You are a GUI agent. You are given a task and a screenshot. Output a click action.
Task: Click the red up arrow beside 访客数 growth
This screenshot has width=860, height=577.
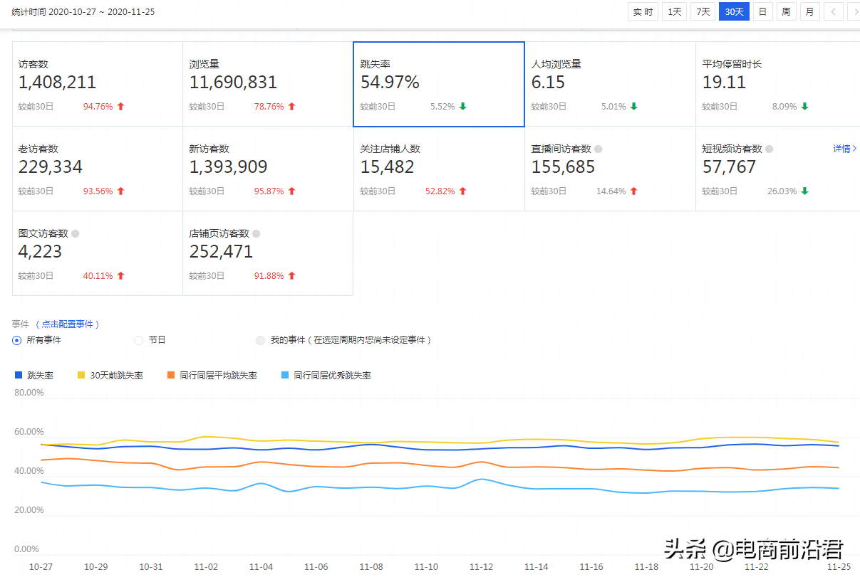click(119, 106)
